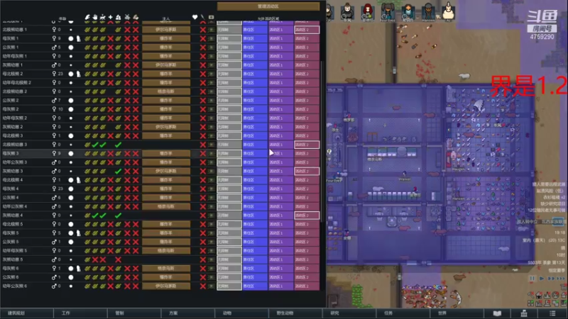
Task: Set fastest speed with the triple arrow
Action: pos(561,279)
